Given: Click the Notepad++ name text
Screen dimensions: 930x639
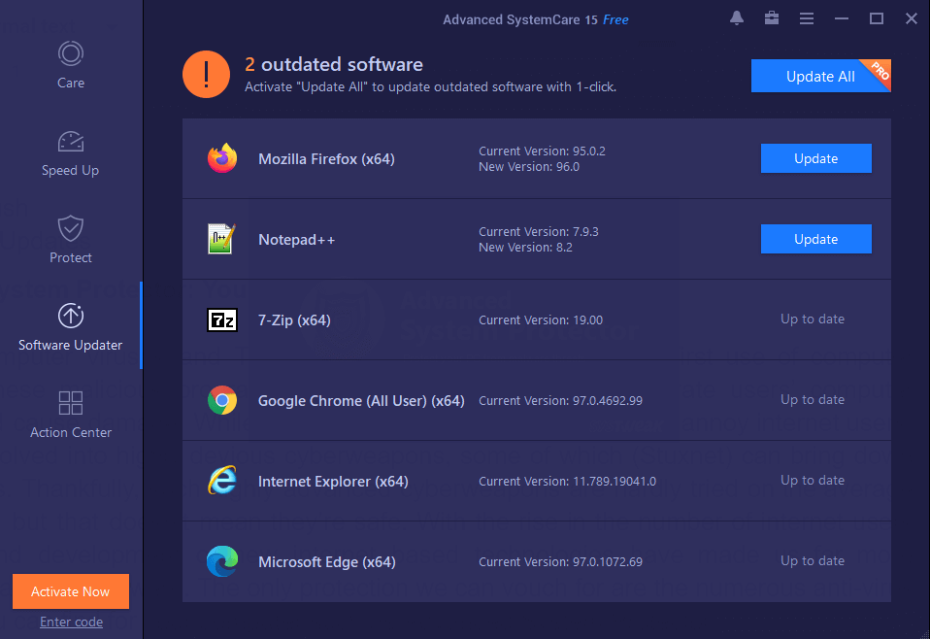Looking at the screenshot, I should (296, 240).
